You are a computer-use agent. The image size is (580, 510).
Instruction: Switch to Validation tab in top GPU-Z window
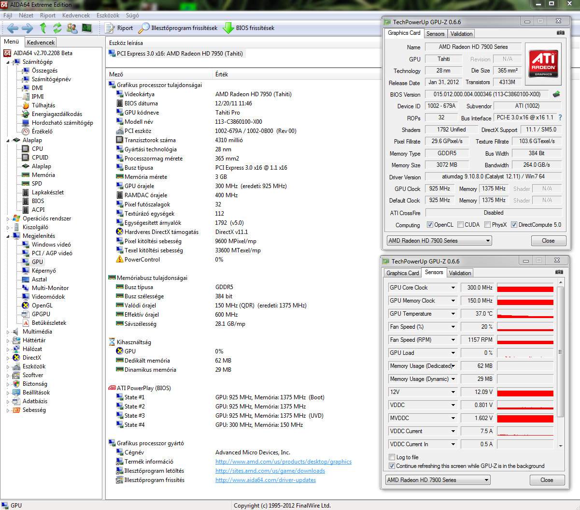[461, 34]
